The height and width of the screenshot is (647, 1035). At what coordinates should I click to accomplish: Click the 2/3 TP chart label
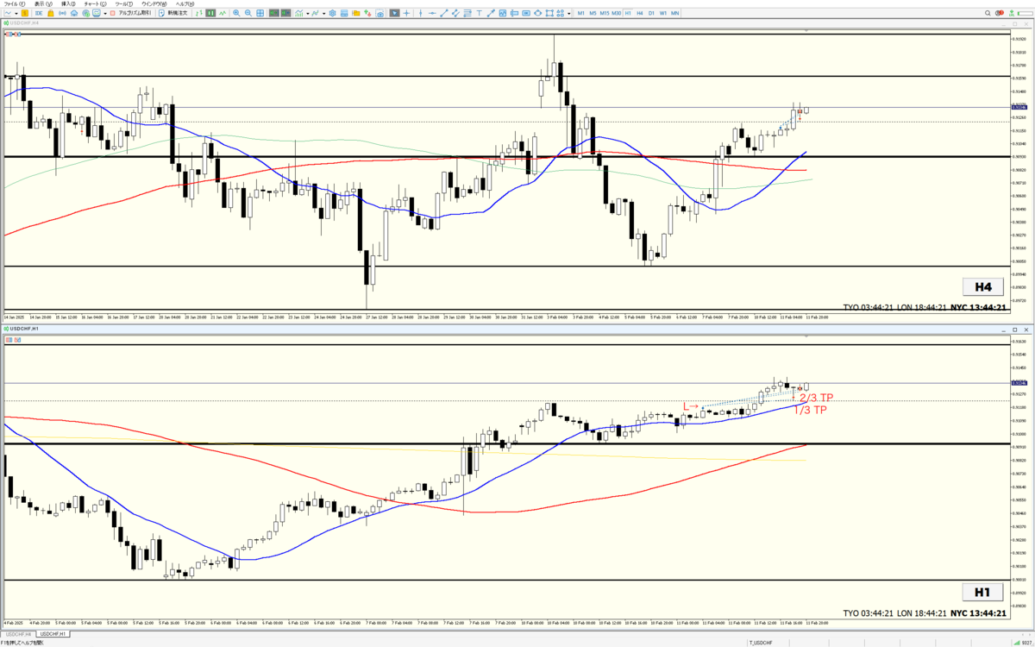[x=817, y=398]
